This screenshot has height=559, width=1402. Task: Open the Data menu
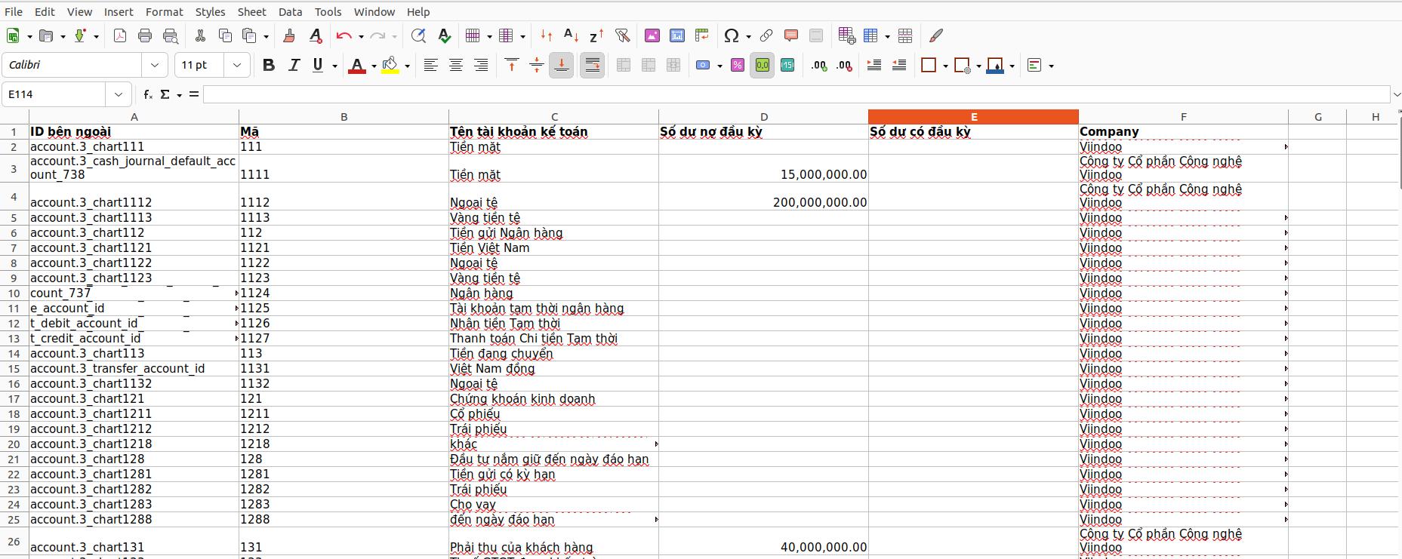point(290,11)
